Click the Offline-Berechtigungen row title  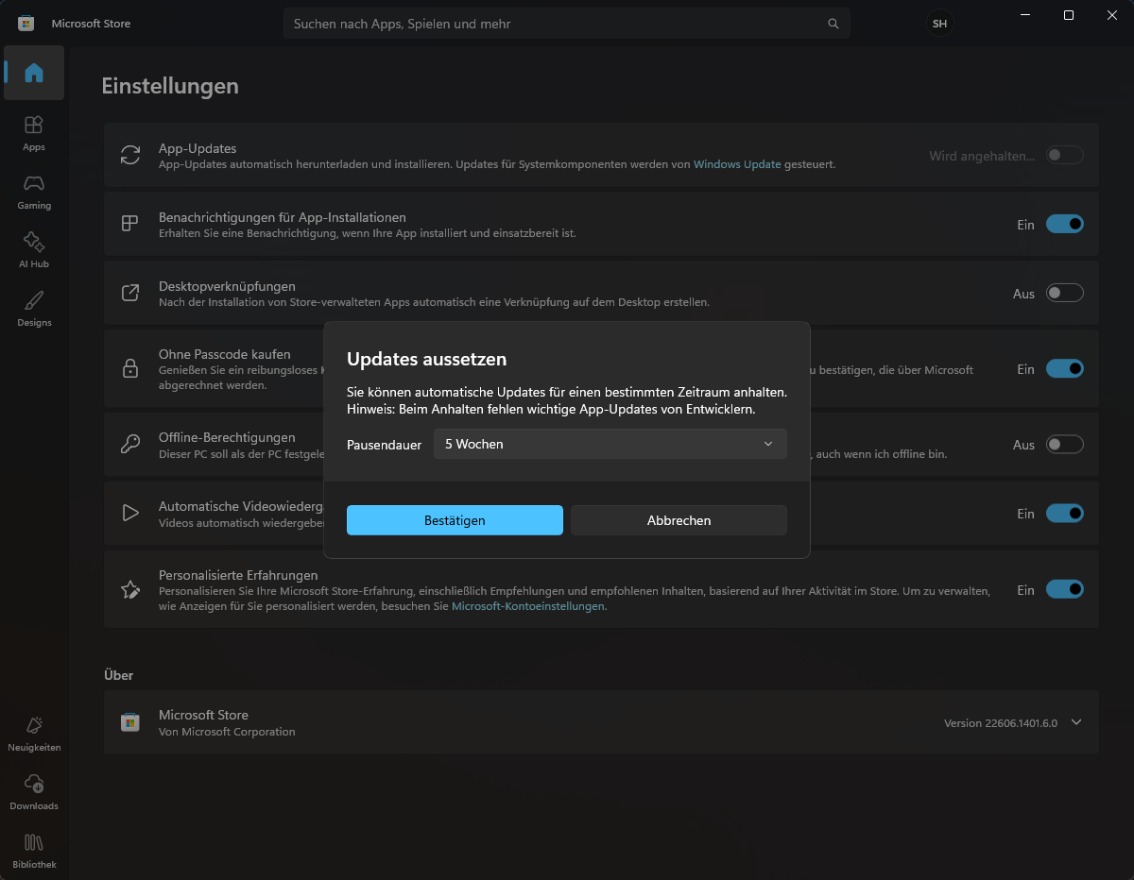click(x=227, y=437)
